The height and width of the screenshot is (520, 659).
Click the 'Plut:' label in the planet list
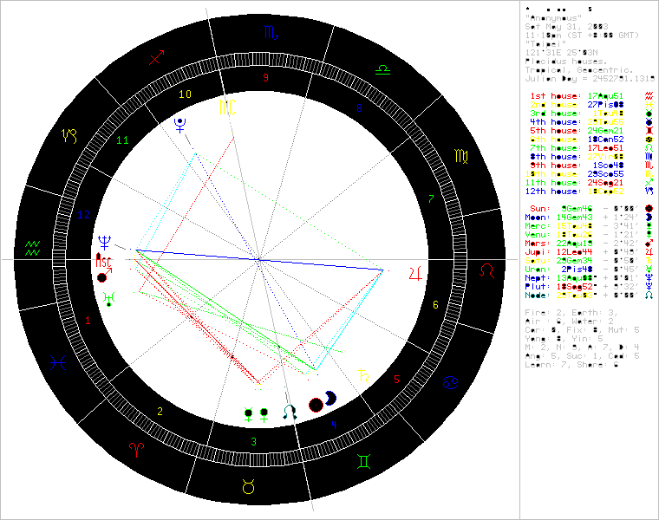pyautogui.click(x=538, y=287)
